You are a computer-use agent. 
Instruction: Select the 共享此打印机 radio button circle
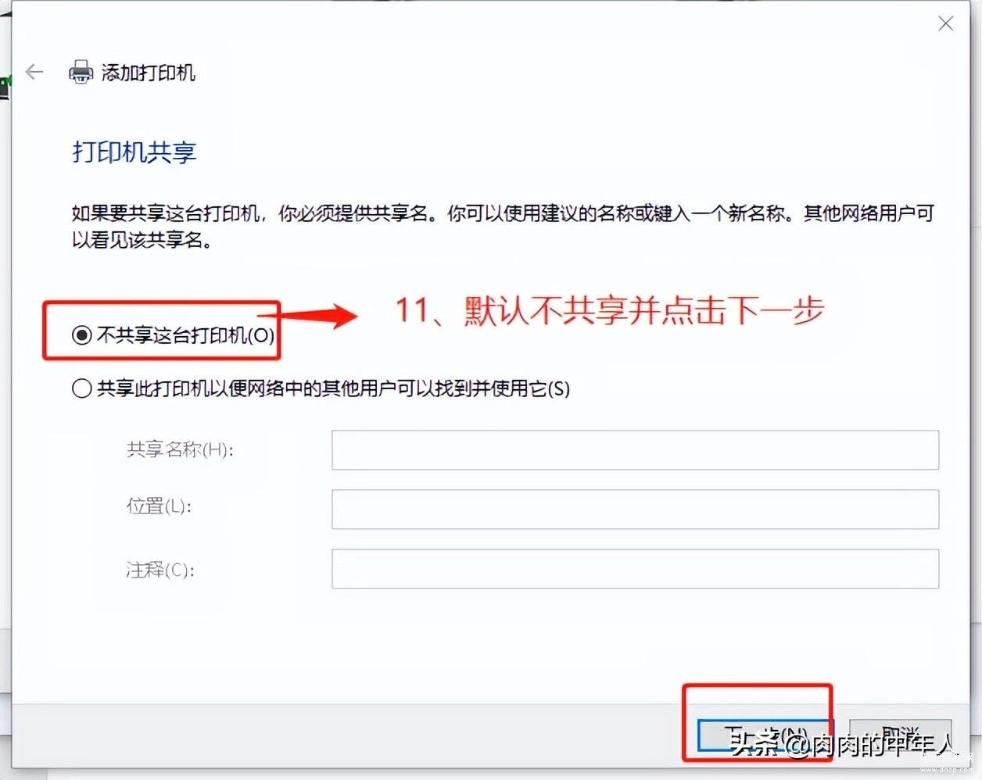(x=81, y=388)
